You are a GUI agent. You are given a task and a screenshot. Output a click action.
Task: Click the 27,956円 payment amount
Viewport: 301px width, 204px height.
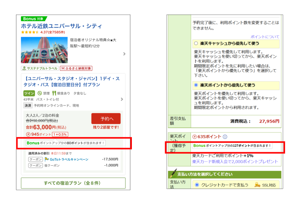269,121
